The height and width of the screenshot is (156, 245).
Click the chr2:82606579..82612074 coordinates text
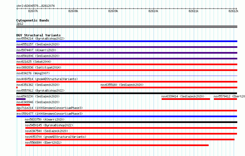pyautogui.click(x=36, y=6)
